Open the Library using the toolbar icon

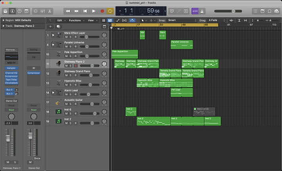(6, 11)
